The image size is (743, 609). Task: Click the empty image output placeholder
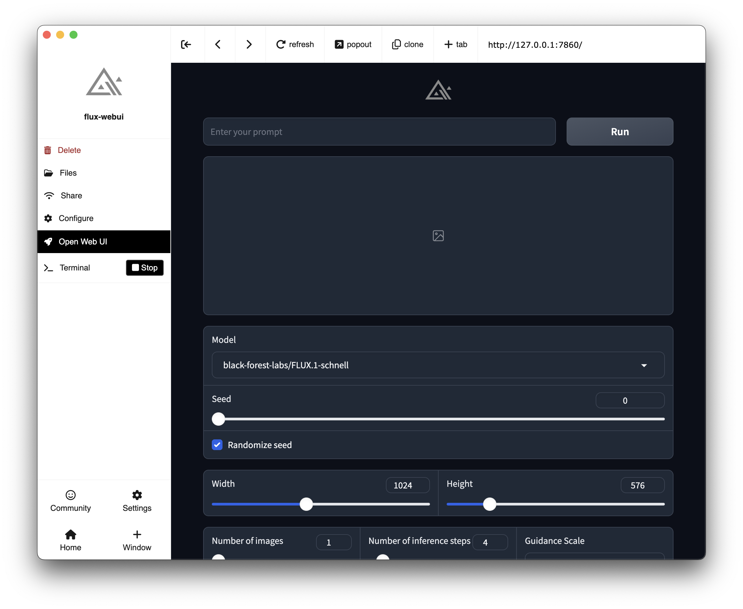tap(438, 236)
